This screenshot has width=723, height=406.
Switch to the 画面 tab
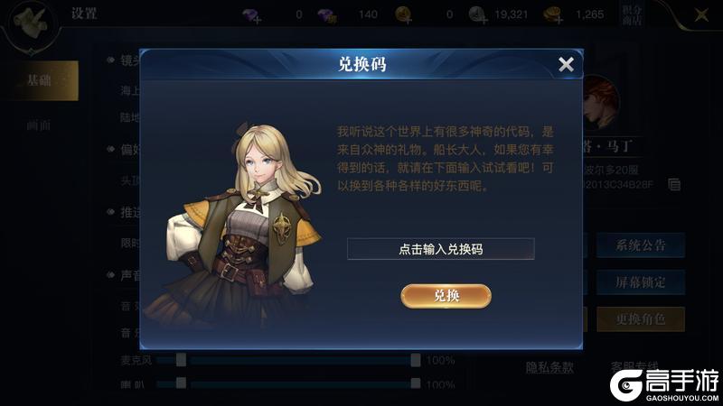click(x=39, y=125)
